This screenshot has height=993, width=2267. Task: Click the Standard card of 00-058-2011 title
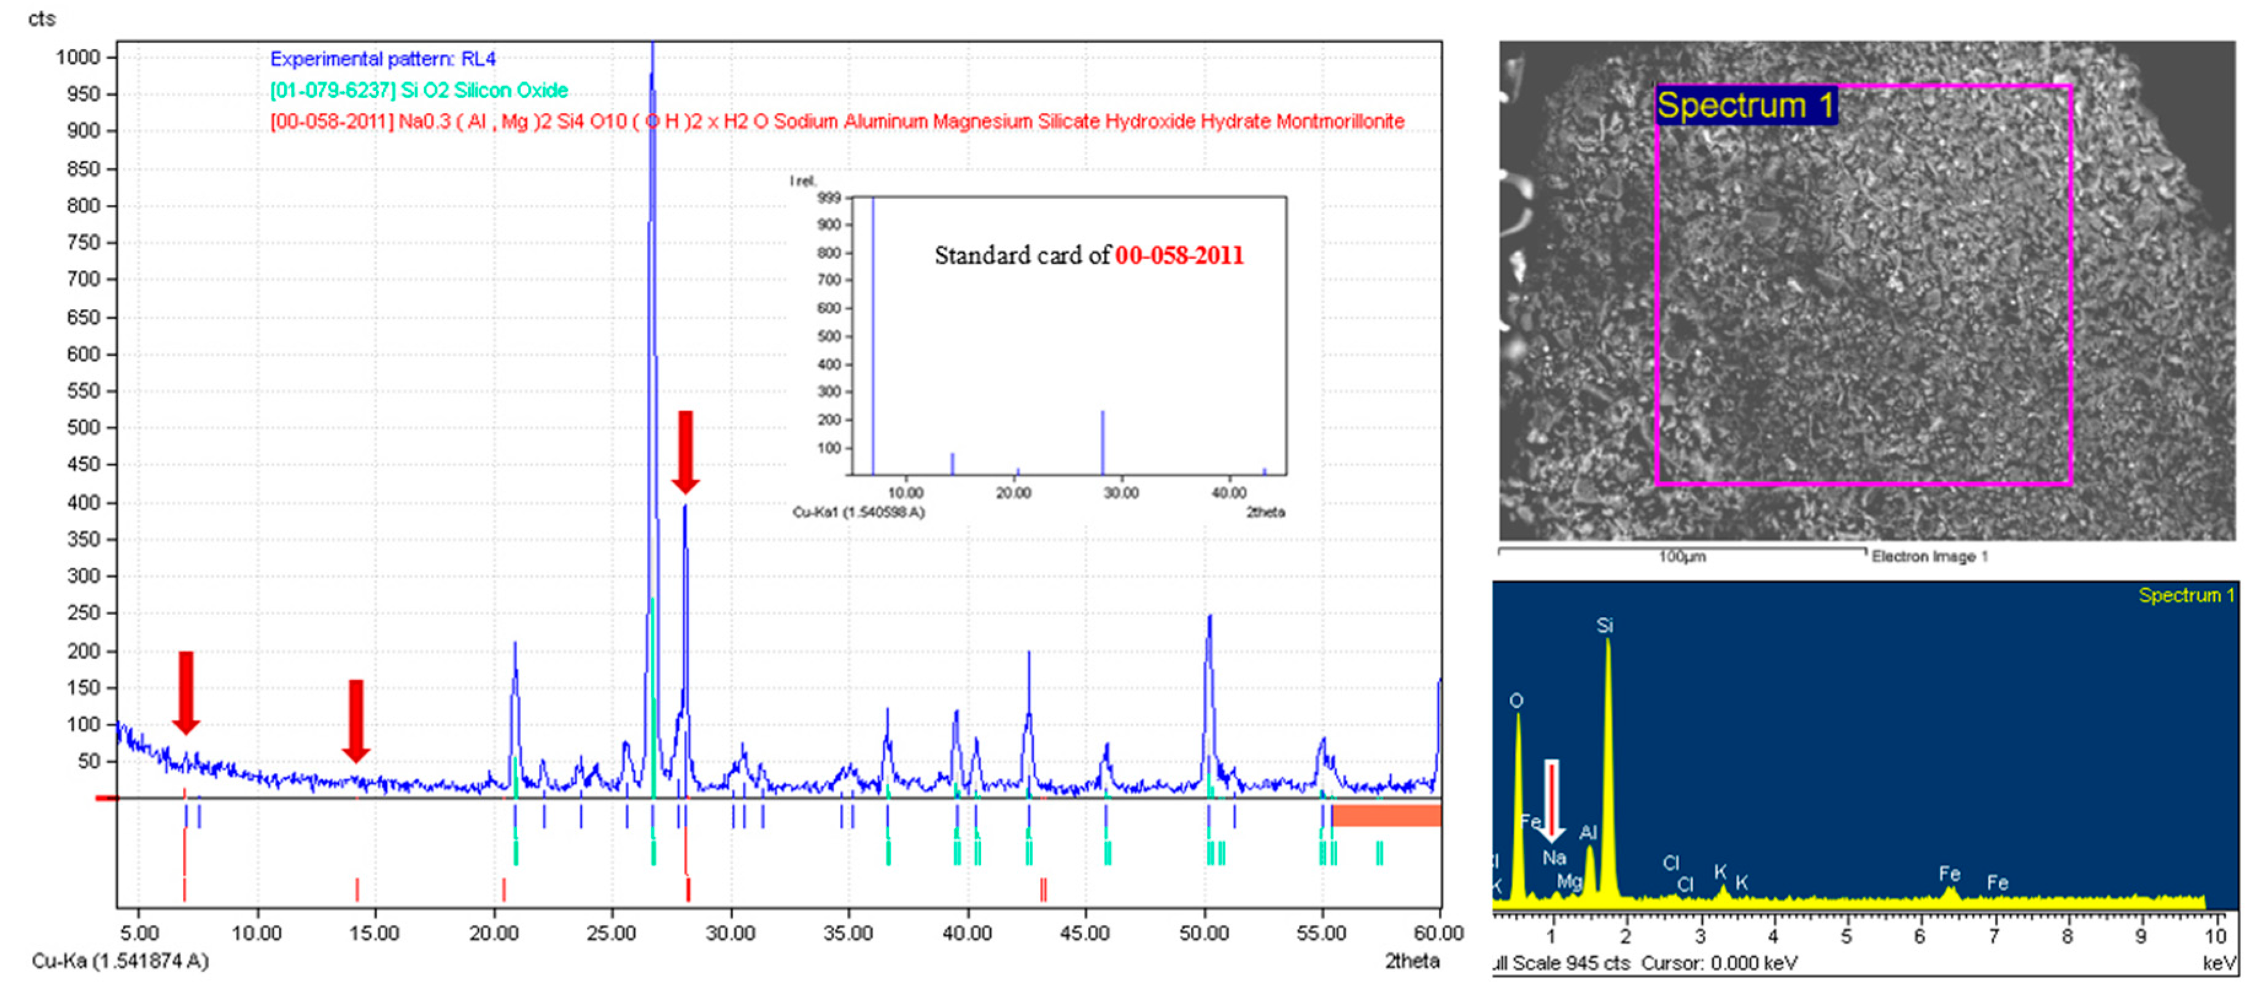[x=1088, y=255]
